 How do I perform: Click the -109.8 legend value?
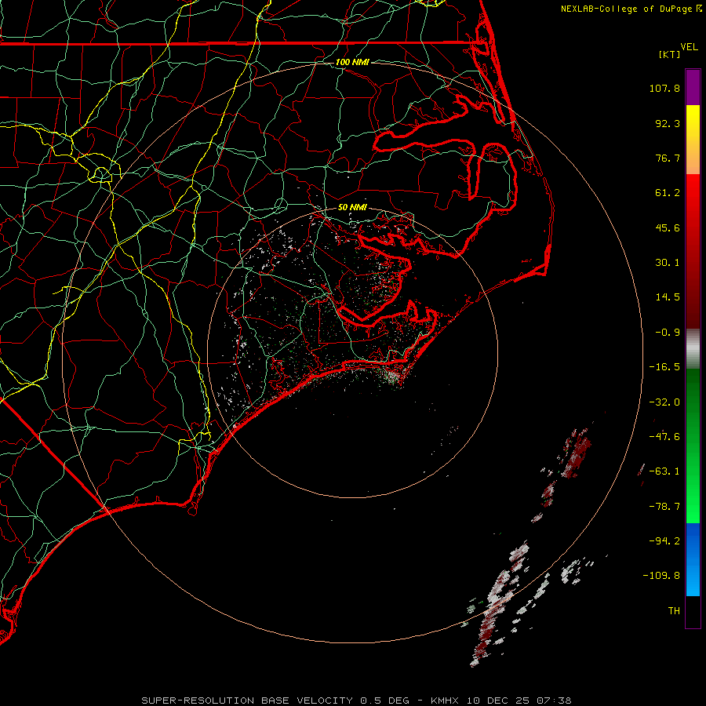pyautogui.click(x=661, y=576)
